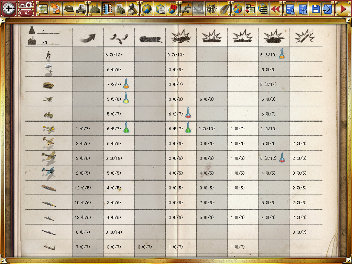Open the globe with document report icon
This screenshot has width=352, height=264.
click(x=160, y=9)
